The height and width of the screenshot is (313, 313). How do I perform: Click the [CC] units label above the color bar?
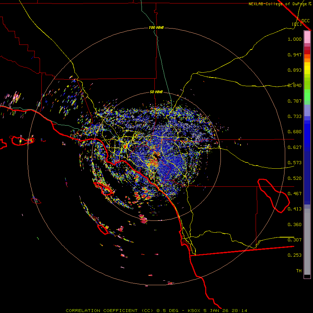(x=297, y=24)
